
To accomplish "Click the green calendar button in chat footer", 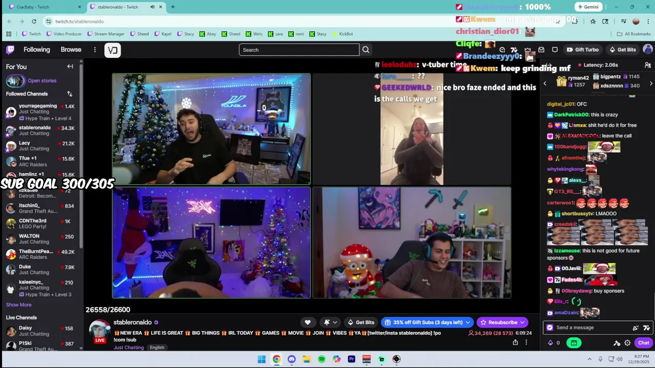I will tap(574, 343).
